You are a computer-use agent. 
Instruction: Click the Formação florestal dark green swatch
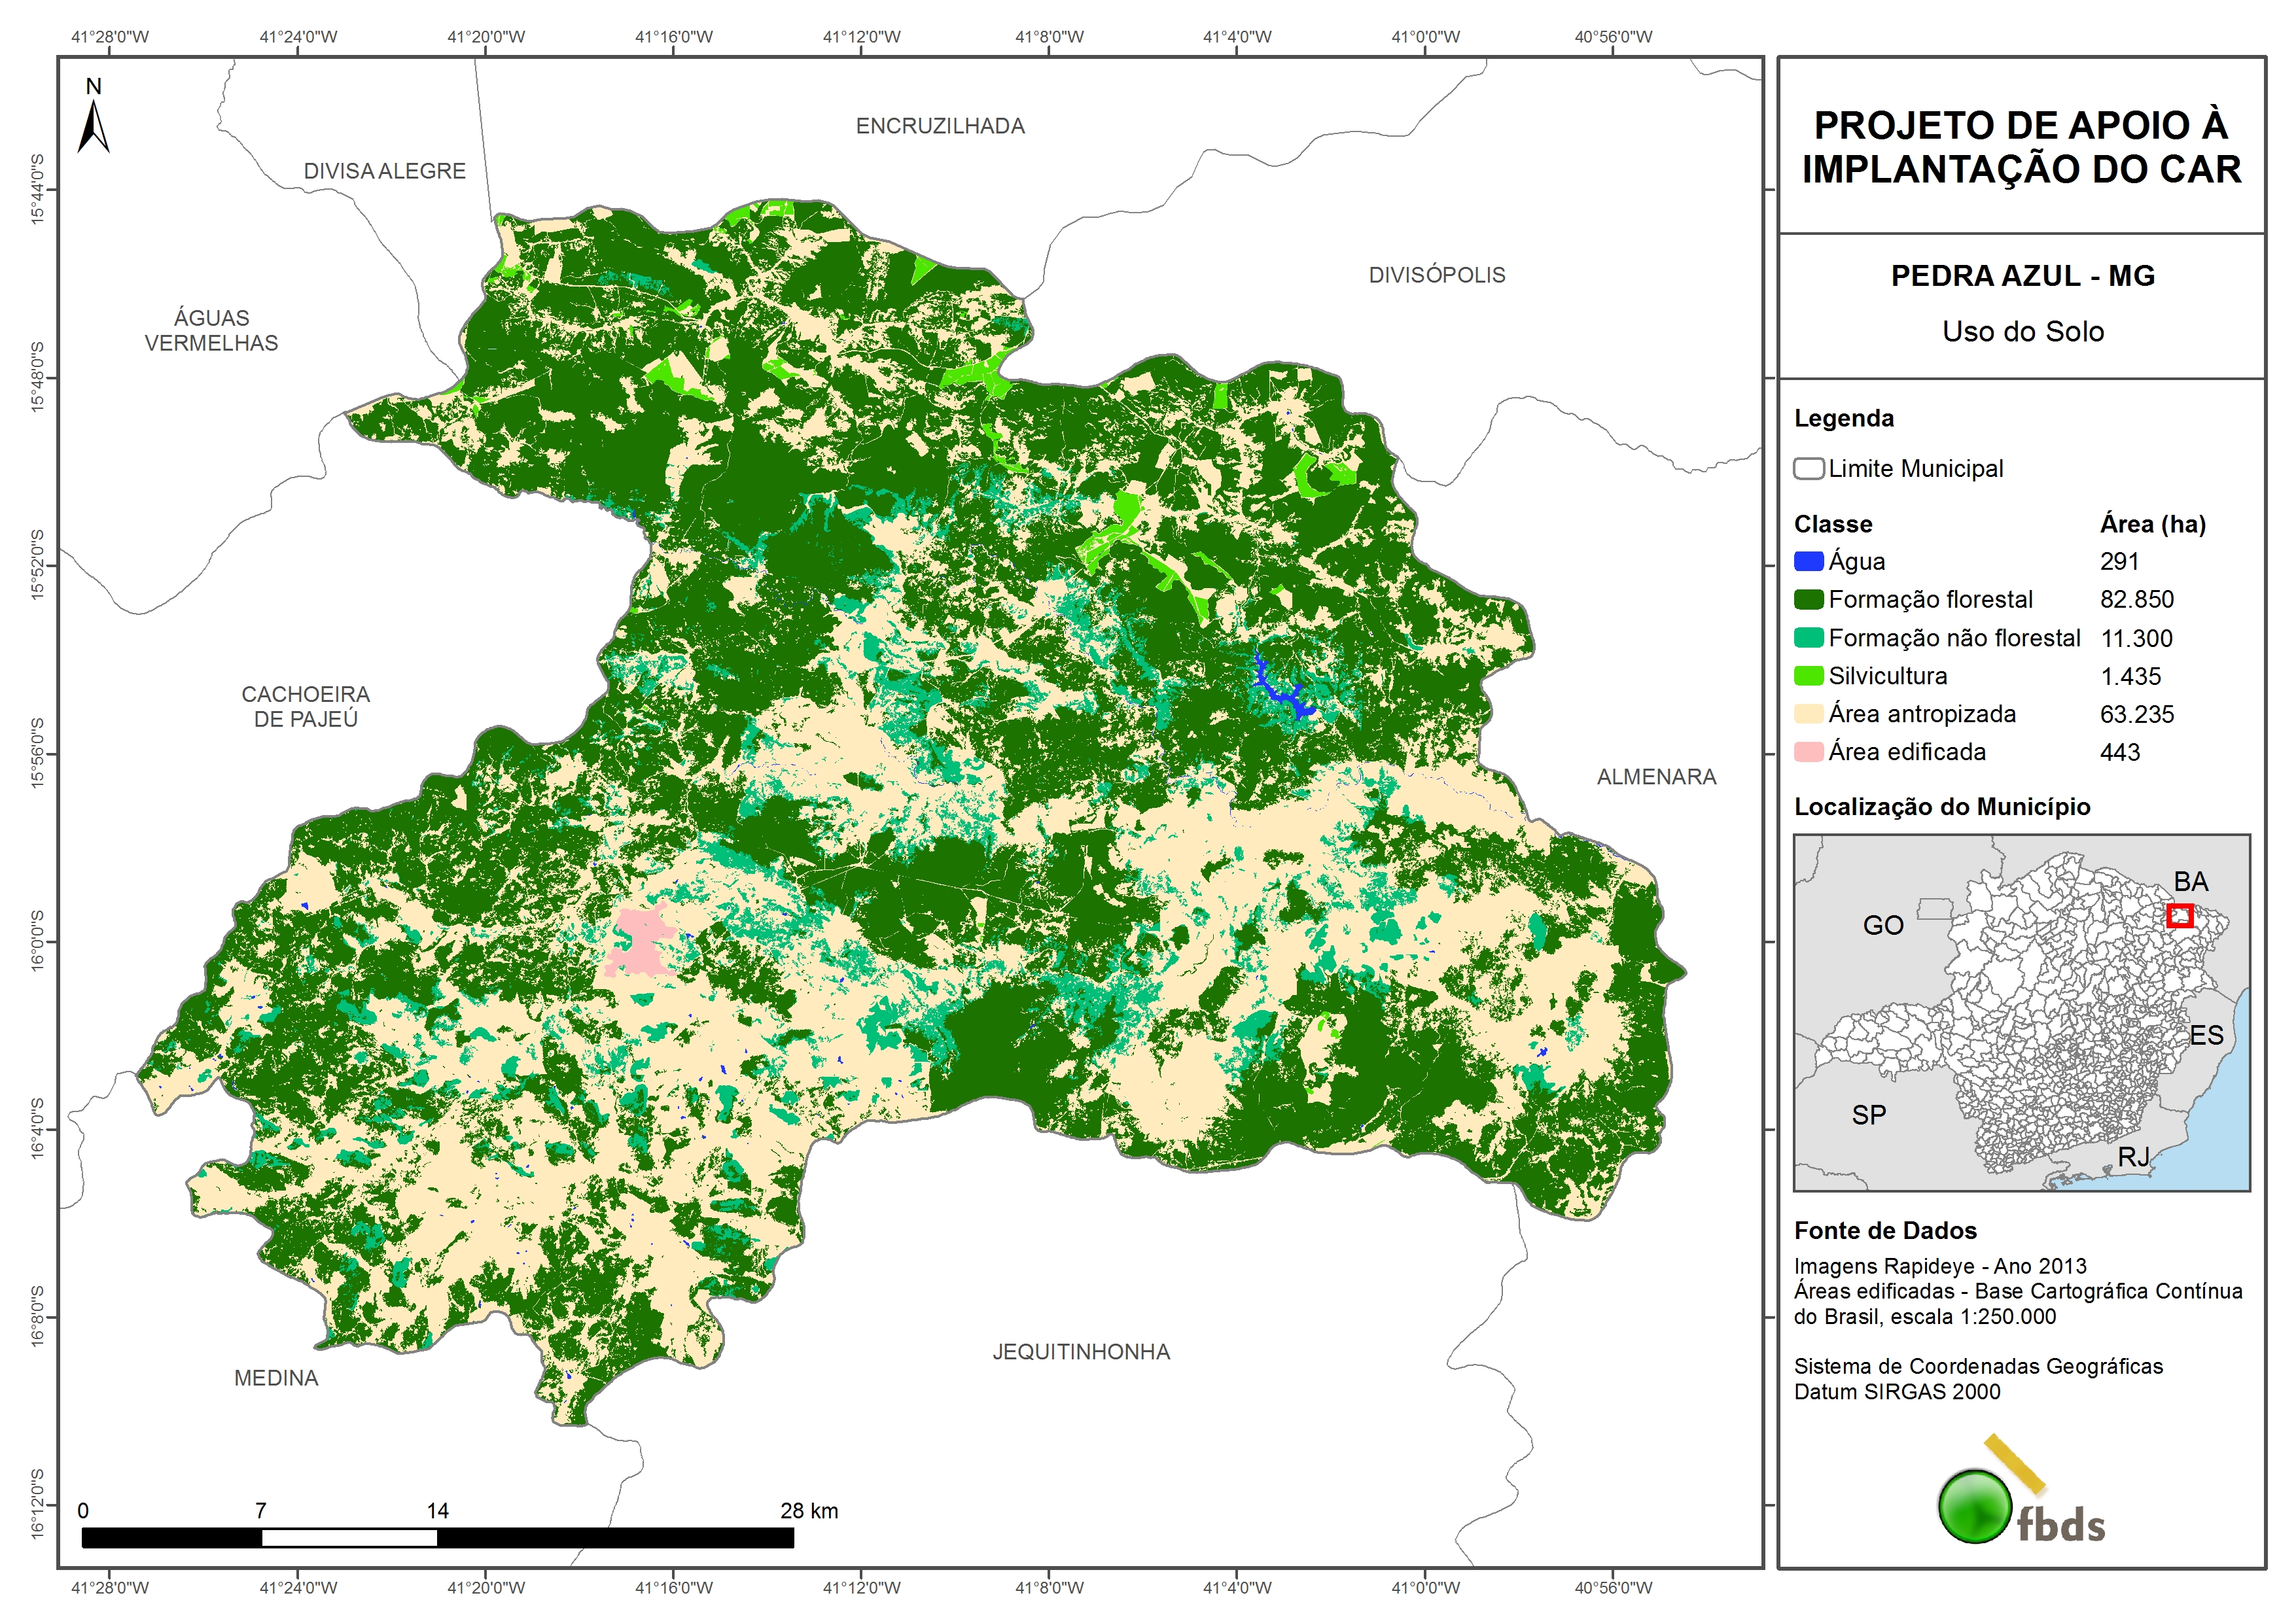(x=1808, y=600)
